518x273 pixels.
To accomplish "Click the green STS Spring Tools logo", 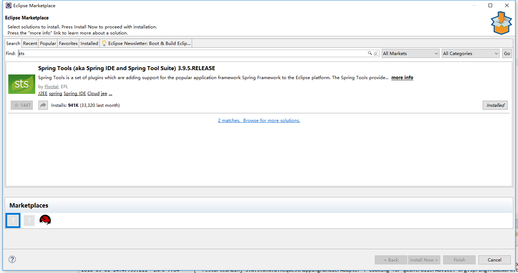I will (22, 84).
